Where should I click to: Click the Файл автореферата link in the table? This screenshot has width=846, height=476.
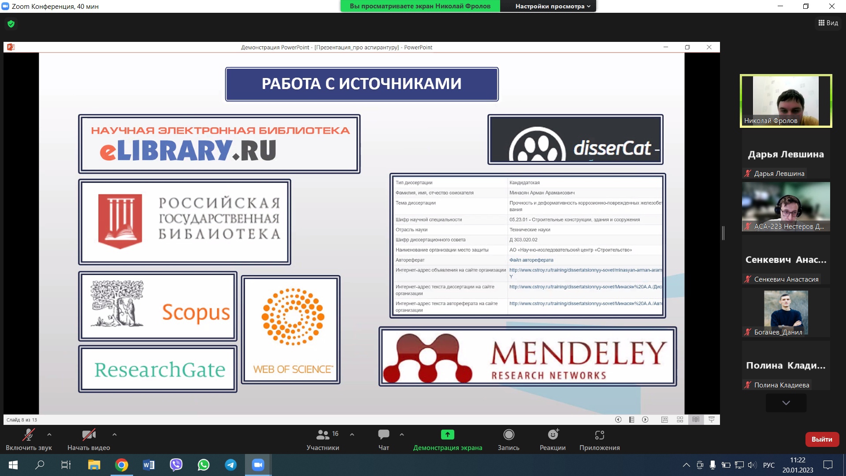tap(531, 260)
